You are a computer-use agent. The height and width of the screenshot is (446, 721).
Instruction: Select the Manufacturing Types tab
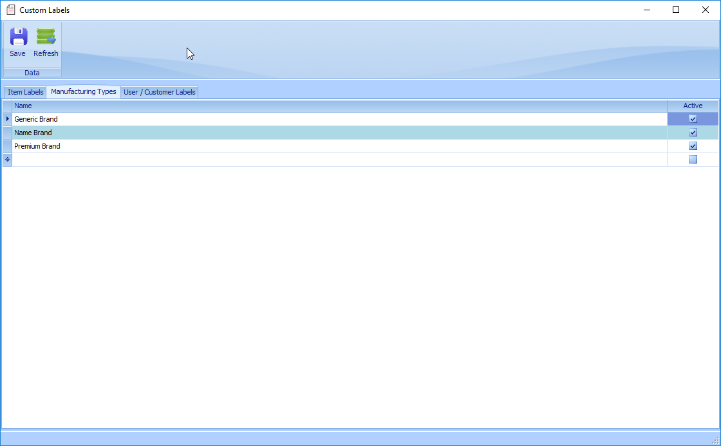pos(83,91)
